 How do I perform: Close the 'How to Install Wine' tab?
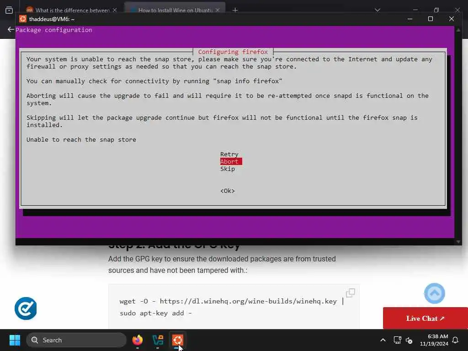[x=218, y=10]
